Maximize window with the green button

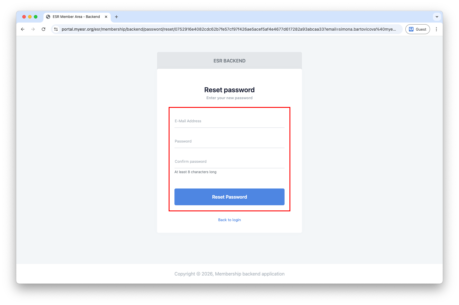coord(36,17)
